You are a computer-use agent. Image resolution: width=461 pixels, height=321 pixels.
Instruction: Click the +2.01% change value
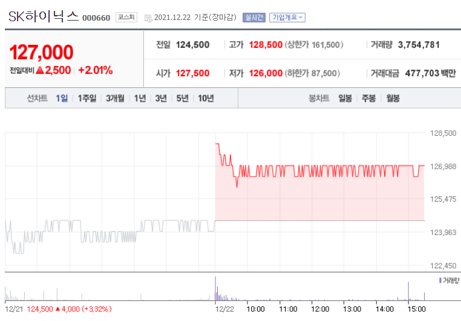95,70
